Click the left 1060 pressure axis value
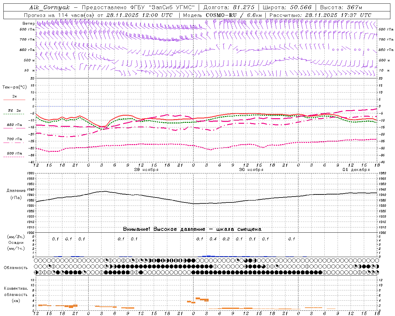This screenshot has height=316, width=395. point(31,173)
